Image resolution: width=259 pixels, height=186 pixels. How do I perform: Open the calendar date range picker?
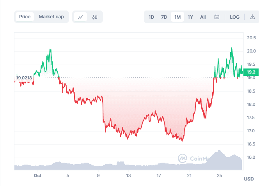pos(217,17)
